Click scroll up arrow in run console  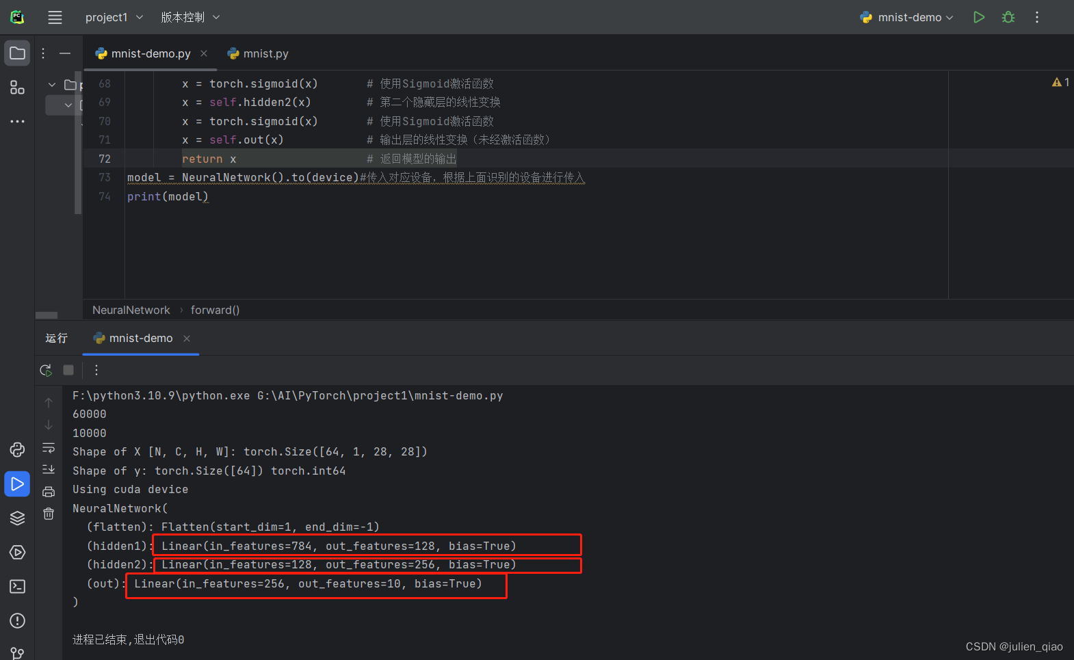49,402
